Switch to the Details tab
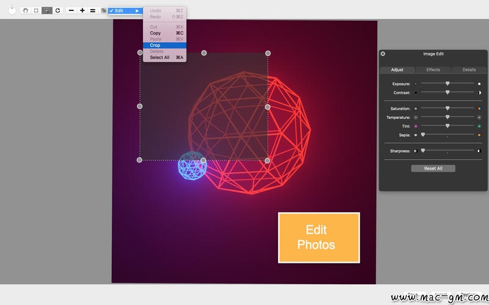489x305 pixels. 469,70
